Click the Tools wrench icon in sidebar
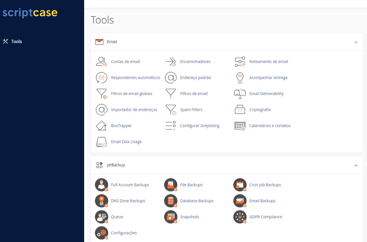The image size is (367, 242). point(5,41)
